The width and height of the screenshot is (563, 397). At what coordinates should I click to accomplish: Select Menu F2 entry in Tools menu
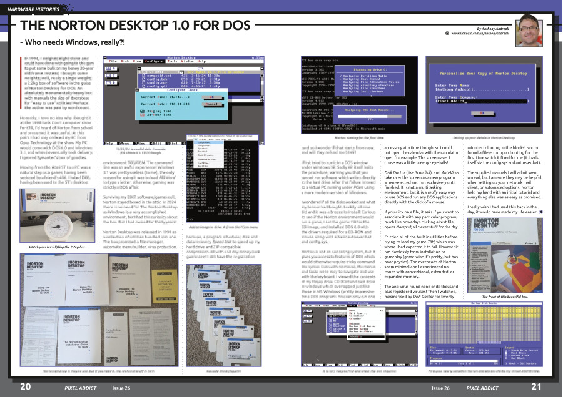coord(366,311)
